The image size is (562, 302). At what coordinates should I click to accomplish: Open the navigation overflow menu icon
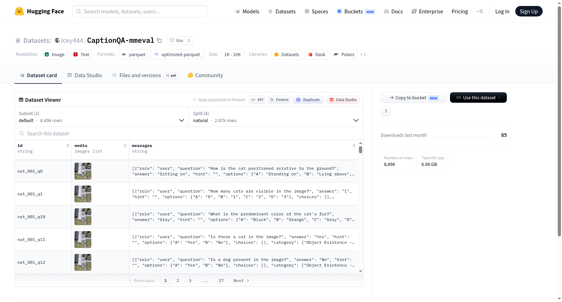(479, 11)
